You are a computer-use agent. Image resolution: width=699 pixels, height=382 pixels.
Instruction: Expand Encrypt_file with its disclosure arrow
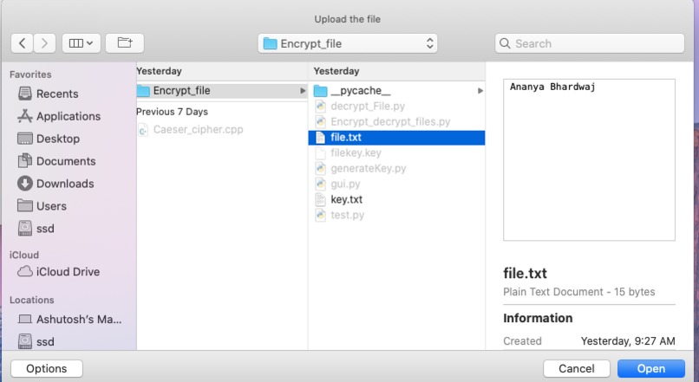coord(303,91)
